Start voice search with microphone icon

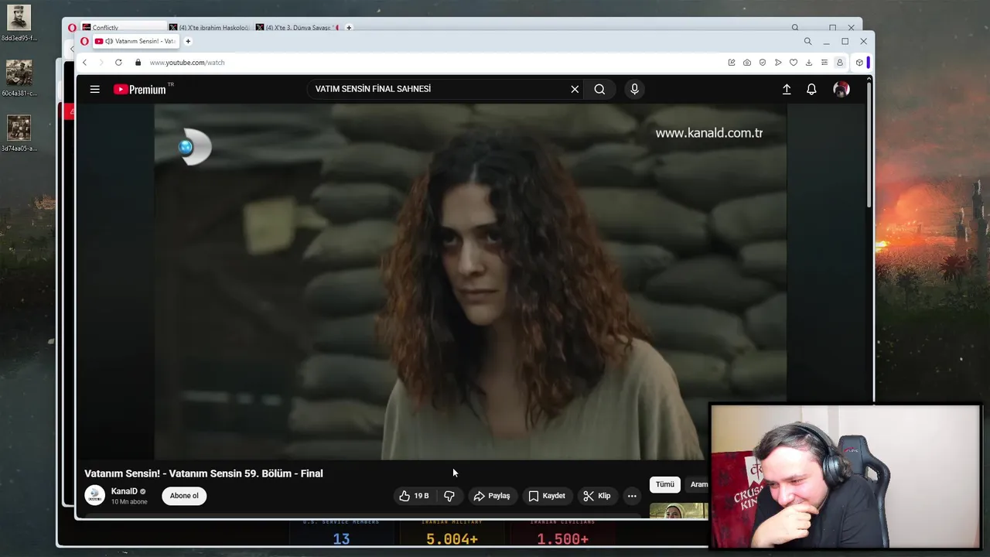[634, 89]
